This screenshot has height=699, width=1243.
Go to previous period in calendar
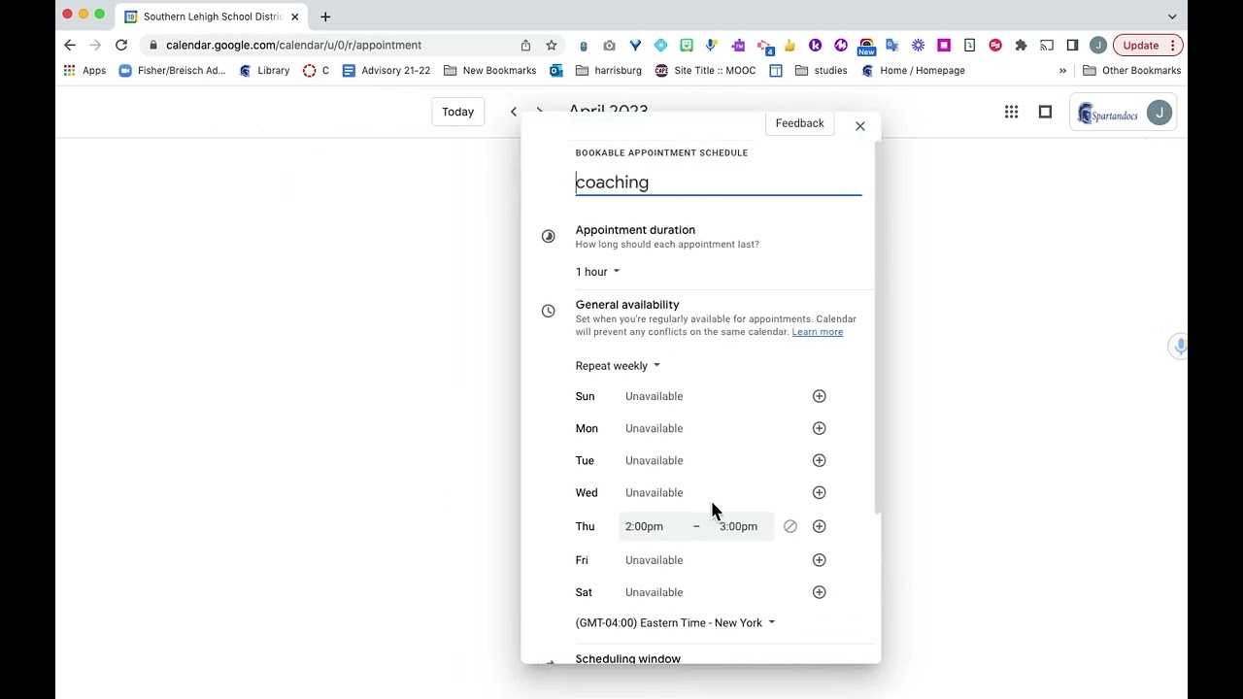click(x=514, y=112)
